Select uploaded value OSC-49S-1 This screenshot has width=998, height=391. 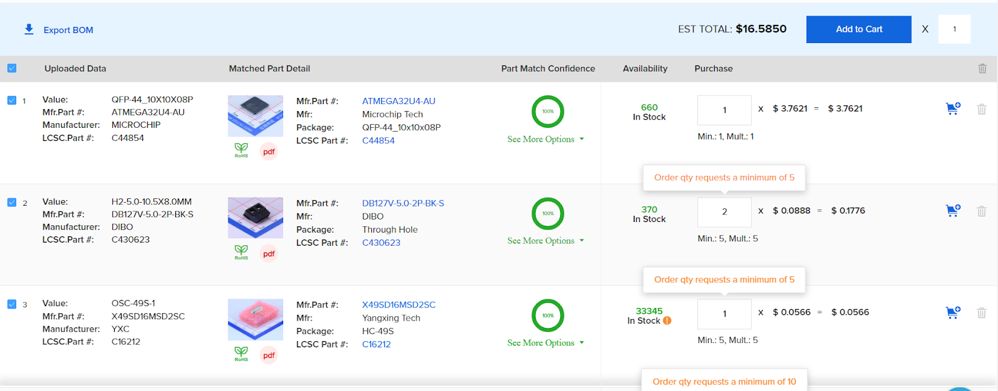pyautogui.click(x=133, y=304)
